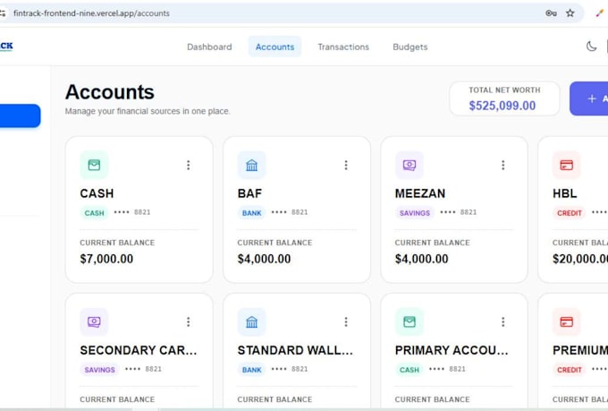608x411 pixels.
Task: Open Primary Accou account options menu
Action: point(502,321)
